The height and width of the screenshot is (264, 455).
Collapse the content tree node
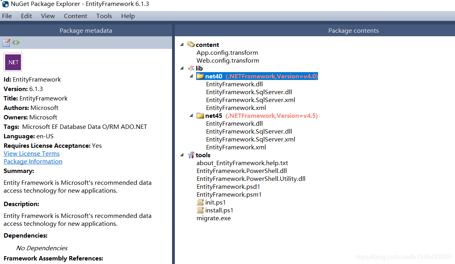coord(182,45)
